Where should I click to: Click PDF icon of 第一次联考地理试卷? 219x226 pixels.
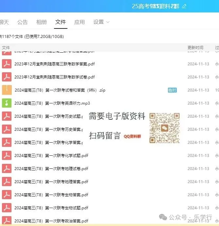7,169
